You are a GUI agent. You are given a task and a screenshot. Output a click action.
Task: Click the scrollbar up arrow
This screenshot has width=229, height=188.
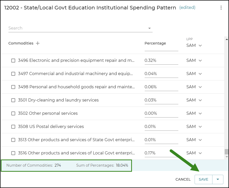tap(227, 39)
